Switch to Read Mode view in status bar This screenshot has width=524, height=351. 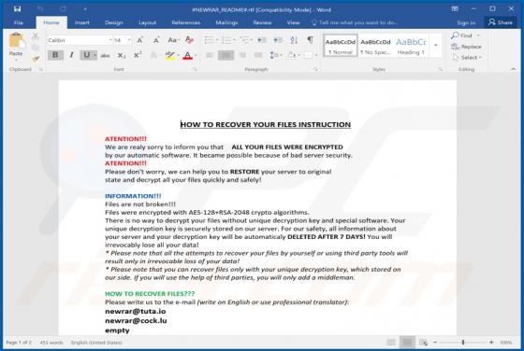tap(391, 343)
